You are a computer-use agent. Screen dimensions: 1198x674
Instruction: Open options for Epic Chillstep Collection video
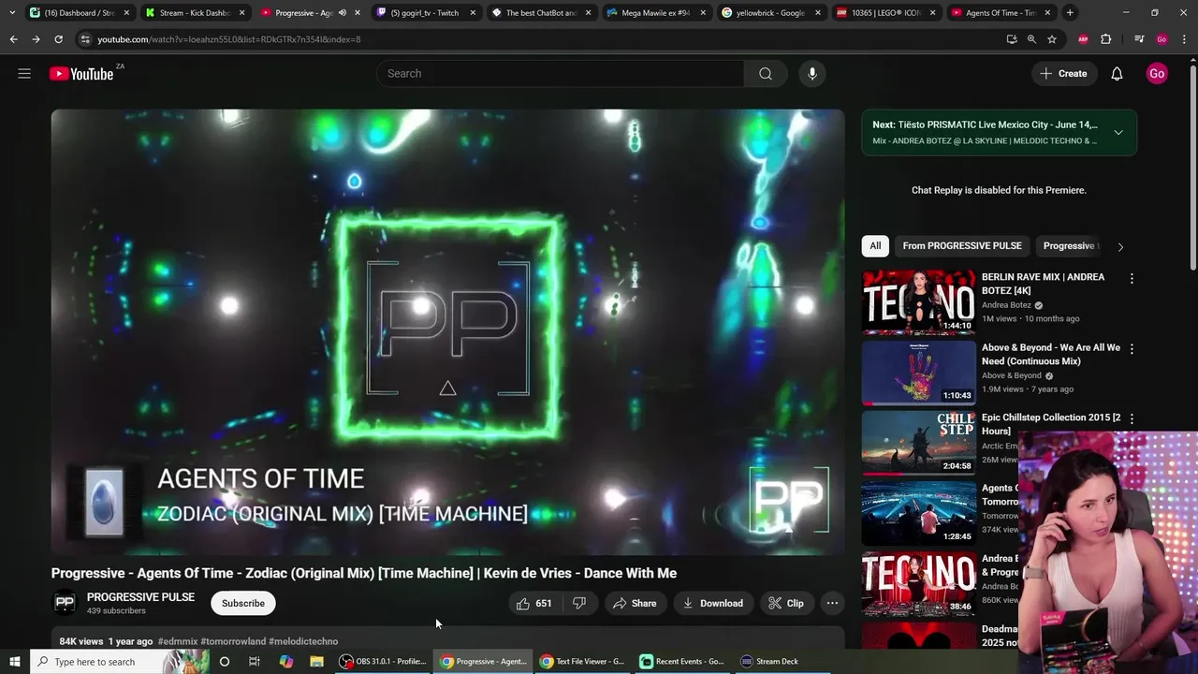click(x=1132, y=419)
